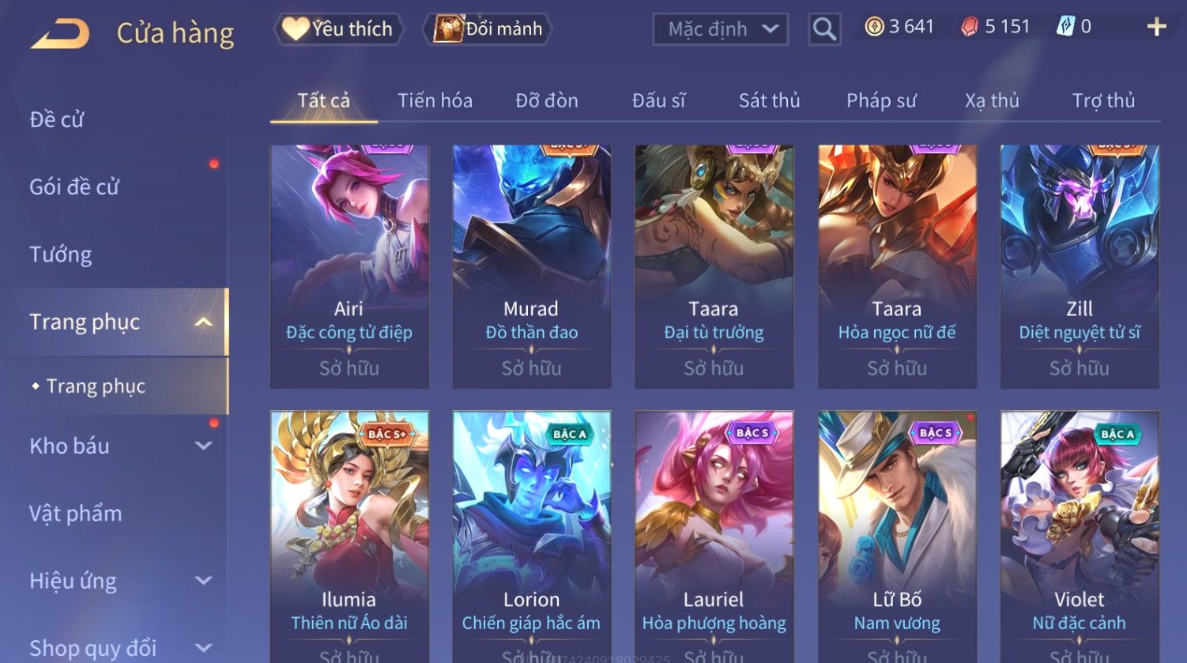
Task: Switch to the Pháp sư tab
Action: click(881, 100)
